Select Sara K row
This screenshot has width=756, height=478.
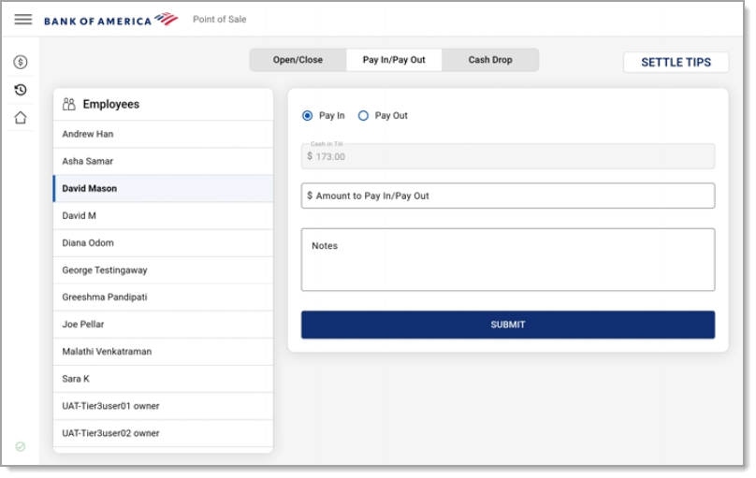point(163,379)
